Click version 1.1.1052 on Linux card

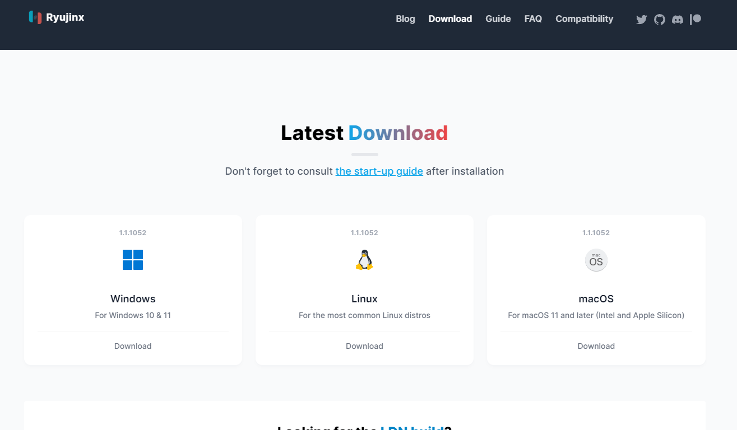tap(364, 233)
